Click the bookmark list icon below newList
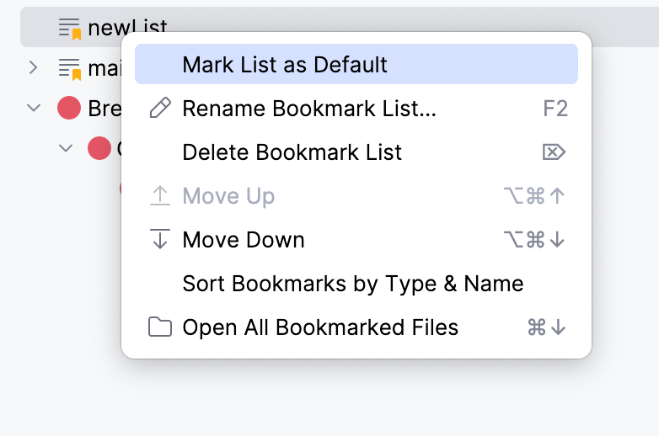The image size is (659, 436). tap(70, 67)
